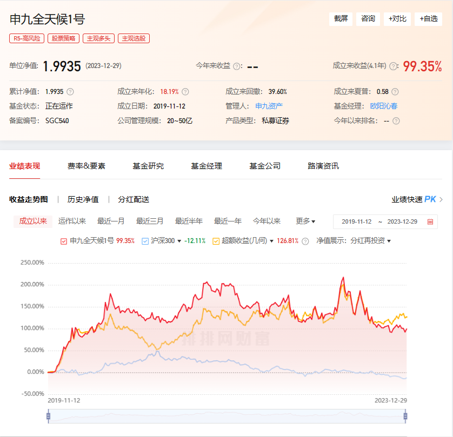
Task: Select 运作以来 time range
Action: point(72,221)
